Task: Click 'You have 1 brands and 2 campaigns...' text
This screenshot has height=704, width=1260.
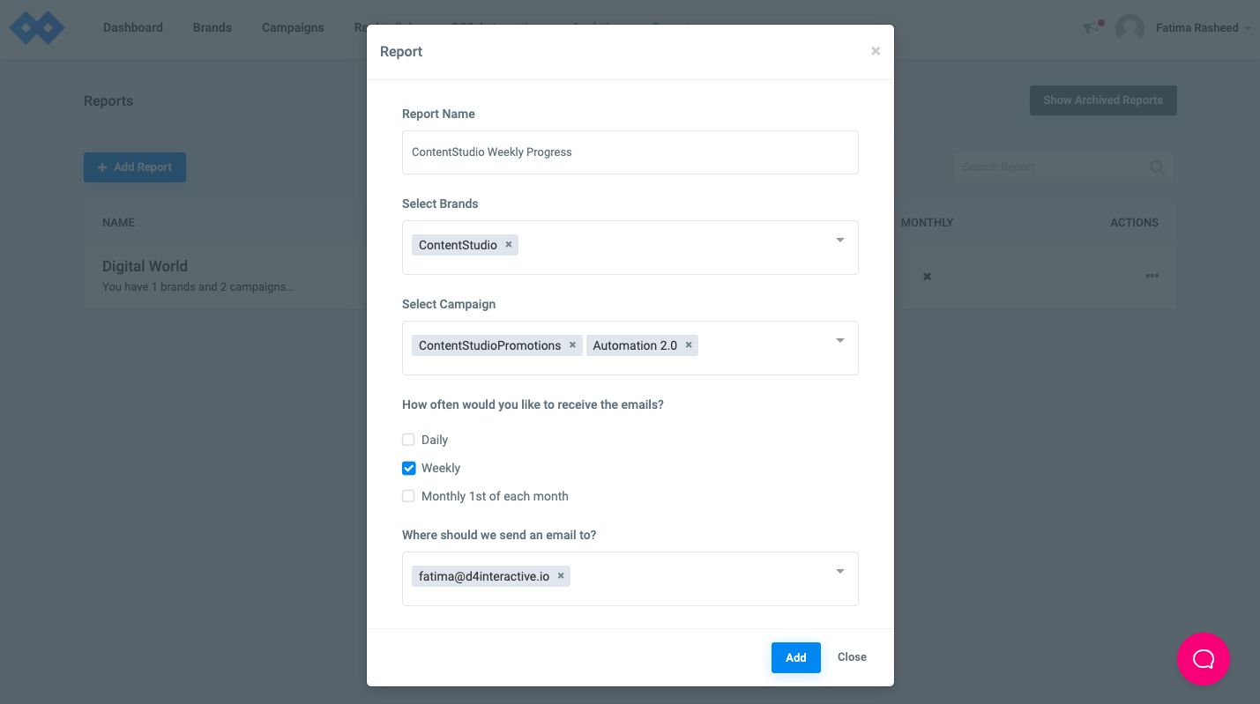Action: tap(198, 287)
